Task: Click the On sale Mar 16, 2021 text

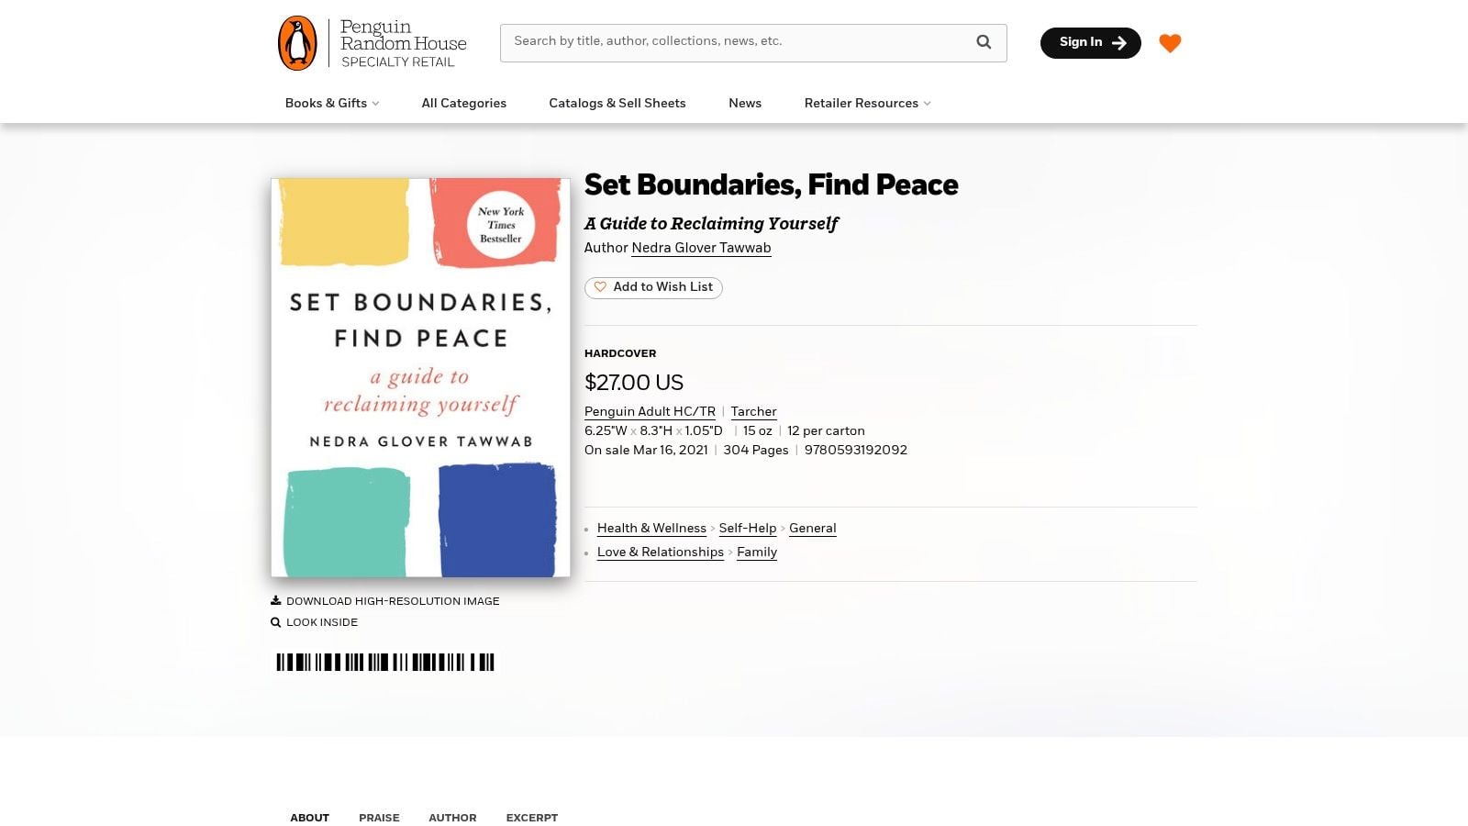Action: click(x=646, y=451)
